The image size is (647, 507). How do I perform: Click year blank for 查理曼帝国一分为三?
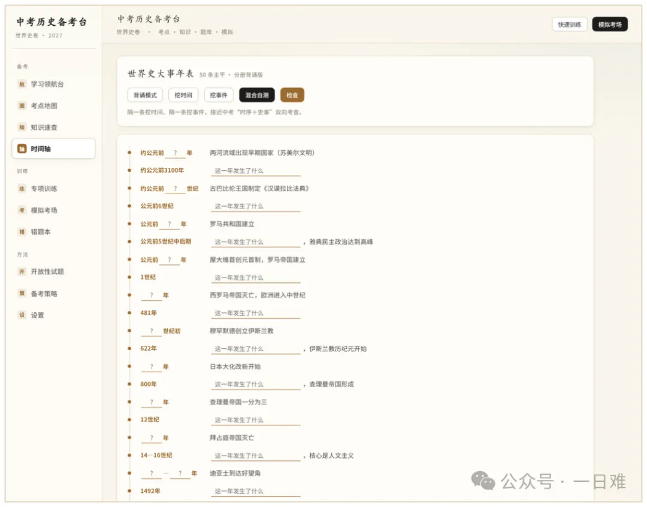tap(152, 402)
